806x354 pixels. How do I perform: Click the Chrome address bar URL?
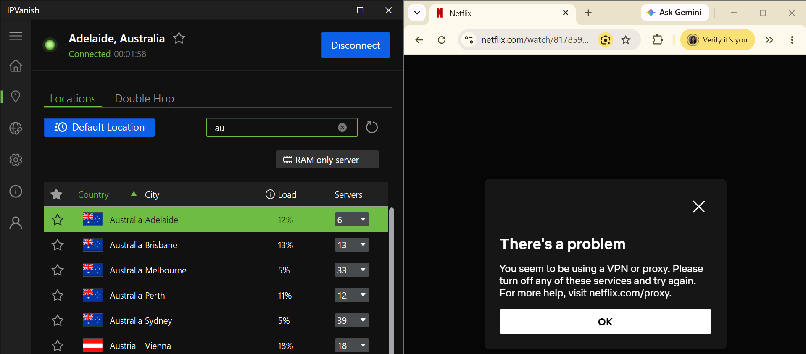click(535, 40)
